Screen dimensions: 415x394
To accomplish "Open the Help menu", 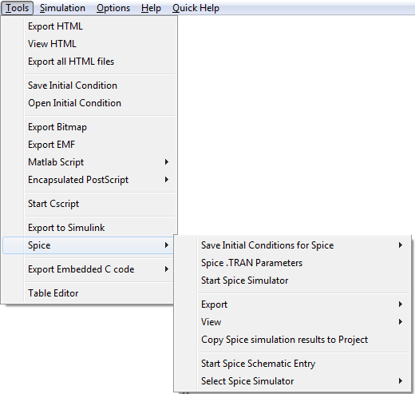I will (x=151, y=8).
